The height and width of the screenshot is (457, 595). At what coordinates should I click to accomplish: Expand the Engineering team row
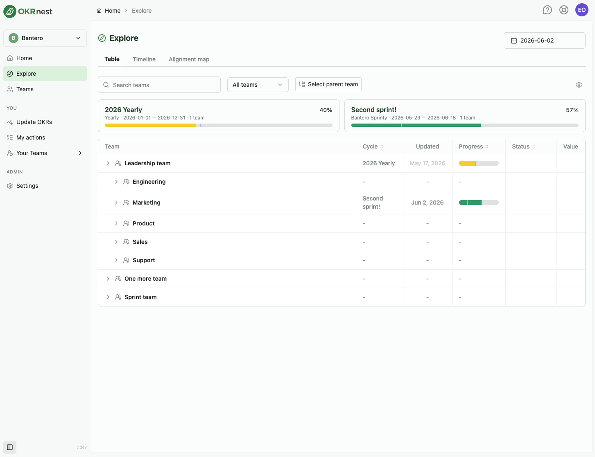click(116, 182)
